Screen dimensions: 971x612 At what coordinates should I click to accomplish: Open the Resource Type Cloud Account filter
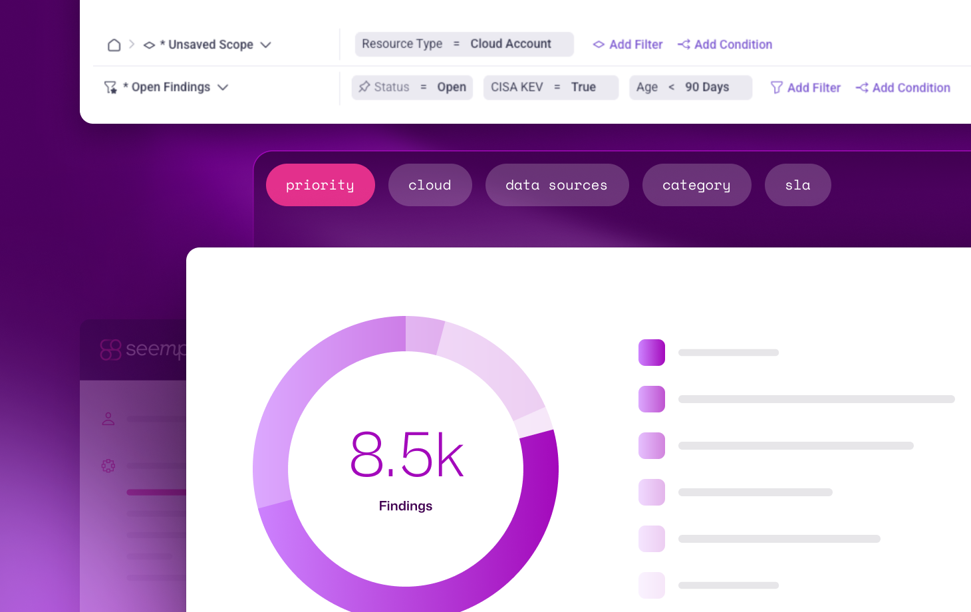[x=464, y=44]
